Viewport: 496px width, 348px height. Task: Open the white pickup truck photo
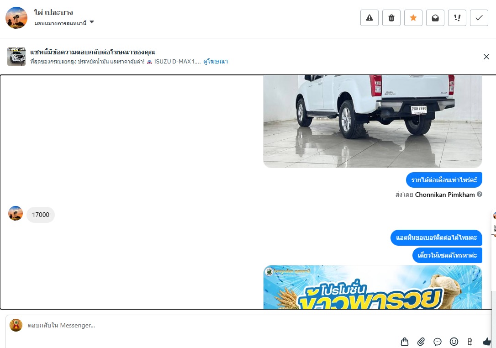click(x=373, y=121)
